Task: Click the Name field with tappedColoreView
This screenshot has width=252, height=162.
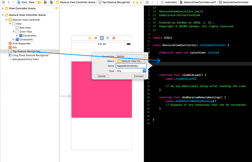Action: (131, 66)
